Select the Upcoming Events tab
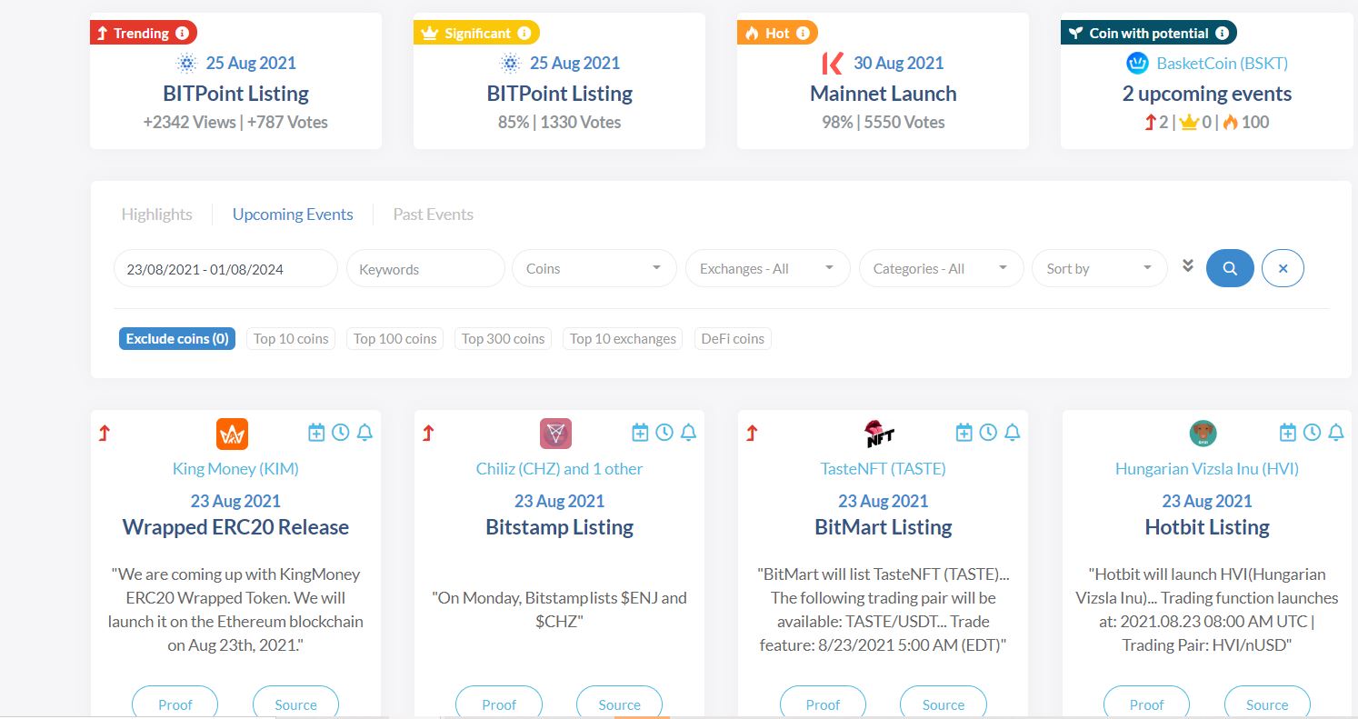Image resolution: width=1358 pixels, height=719 pixels. point(293,215)
